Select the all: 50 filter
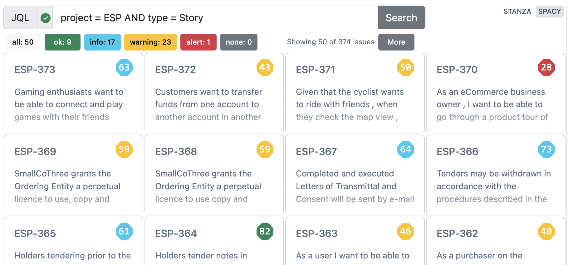 tap(23, 42)
